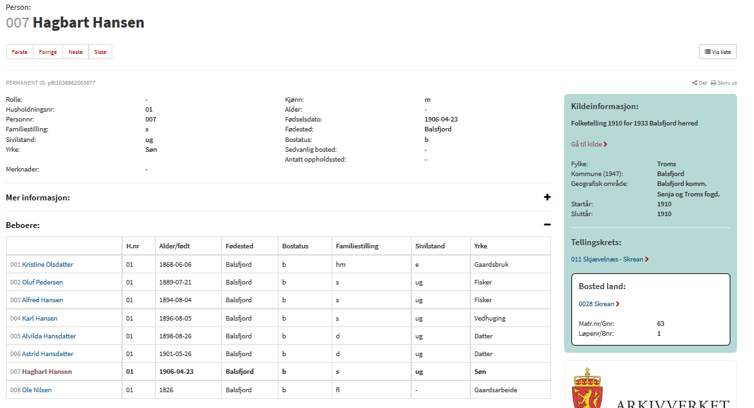Go to the Neste person
This screenshot has height=408, width=754.
76,52
